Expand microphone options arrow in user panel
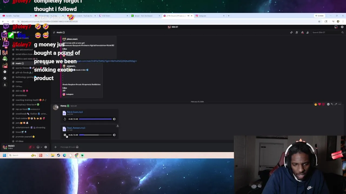 34,147
